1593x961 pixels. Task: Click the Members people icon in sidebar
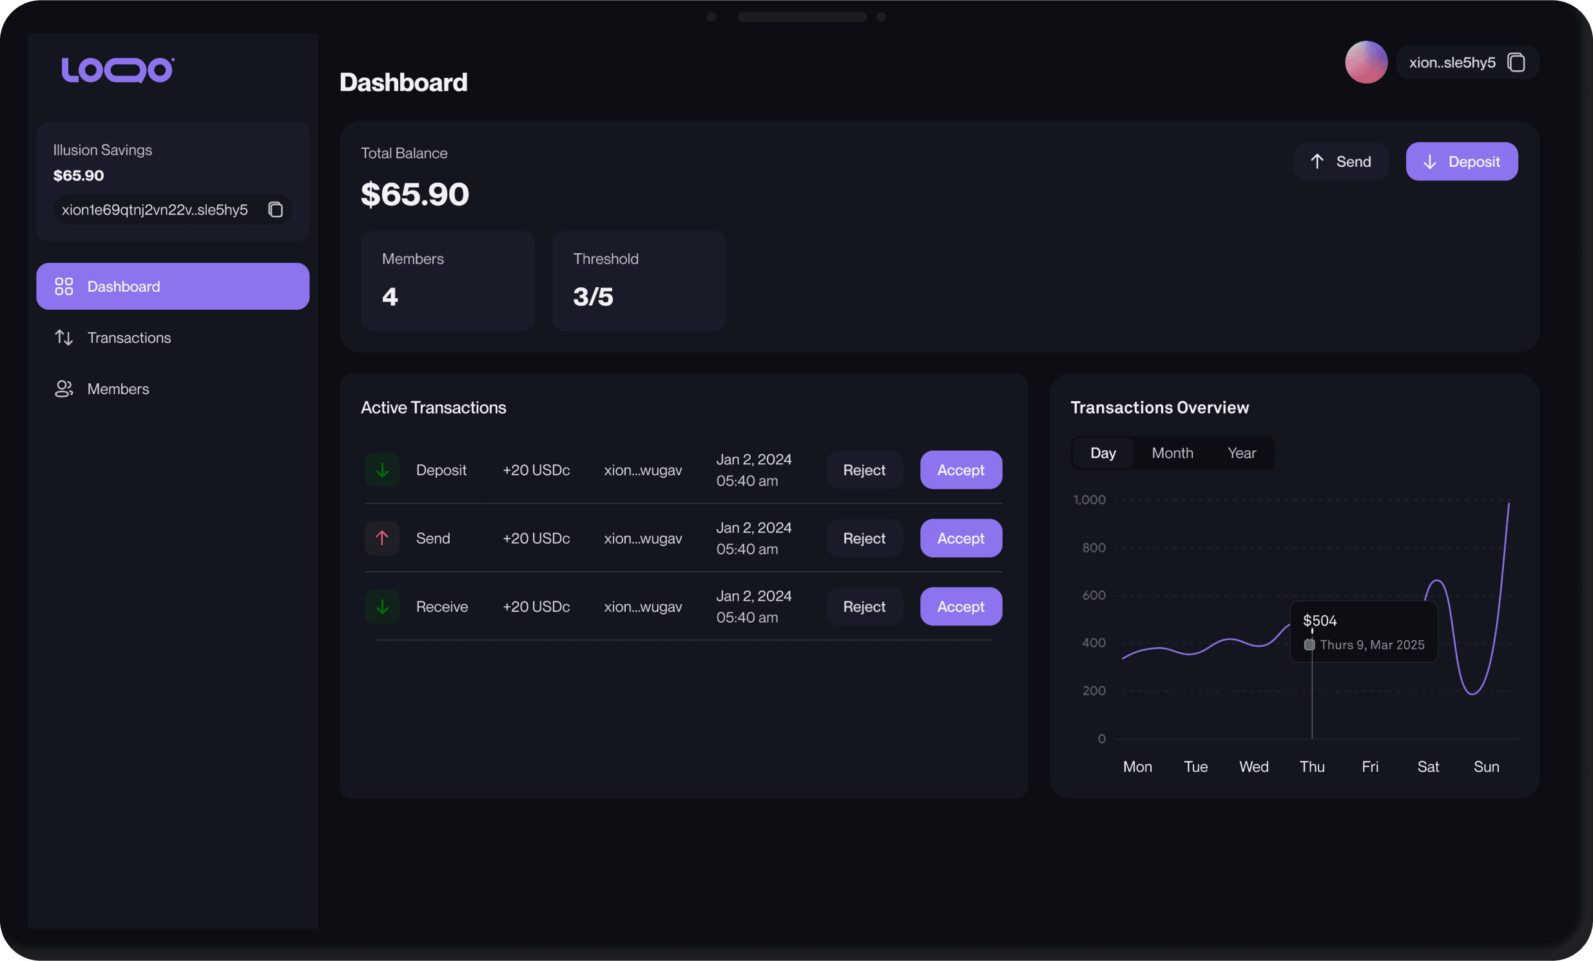pos(63,388)
